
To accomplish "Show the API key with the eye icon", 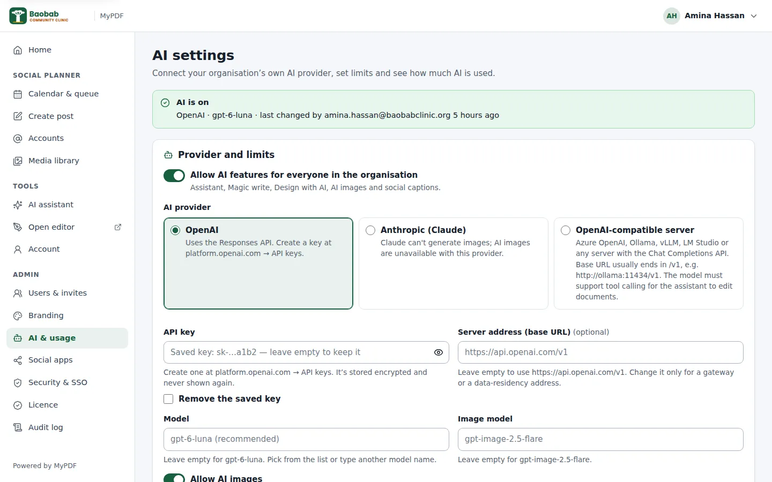I will click(439, 352).
